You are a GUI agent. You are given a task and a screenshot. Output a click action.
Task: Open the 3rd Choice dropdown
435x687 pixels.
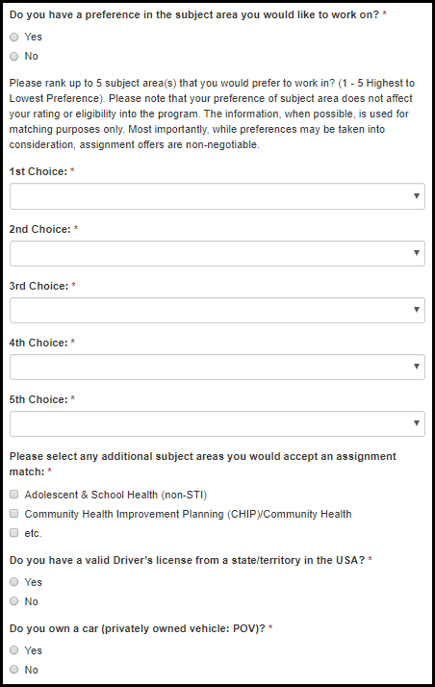(217, 310)
